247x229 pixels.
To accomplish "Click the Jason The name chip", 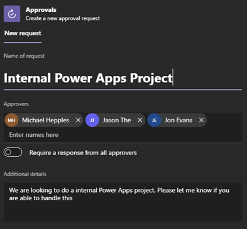I will click(116, 120).
